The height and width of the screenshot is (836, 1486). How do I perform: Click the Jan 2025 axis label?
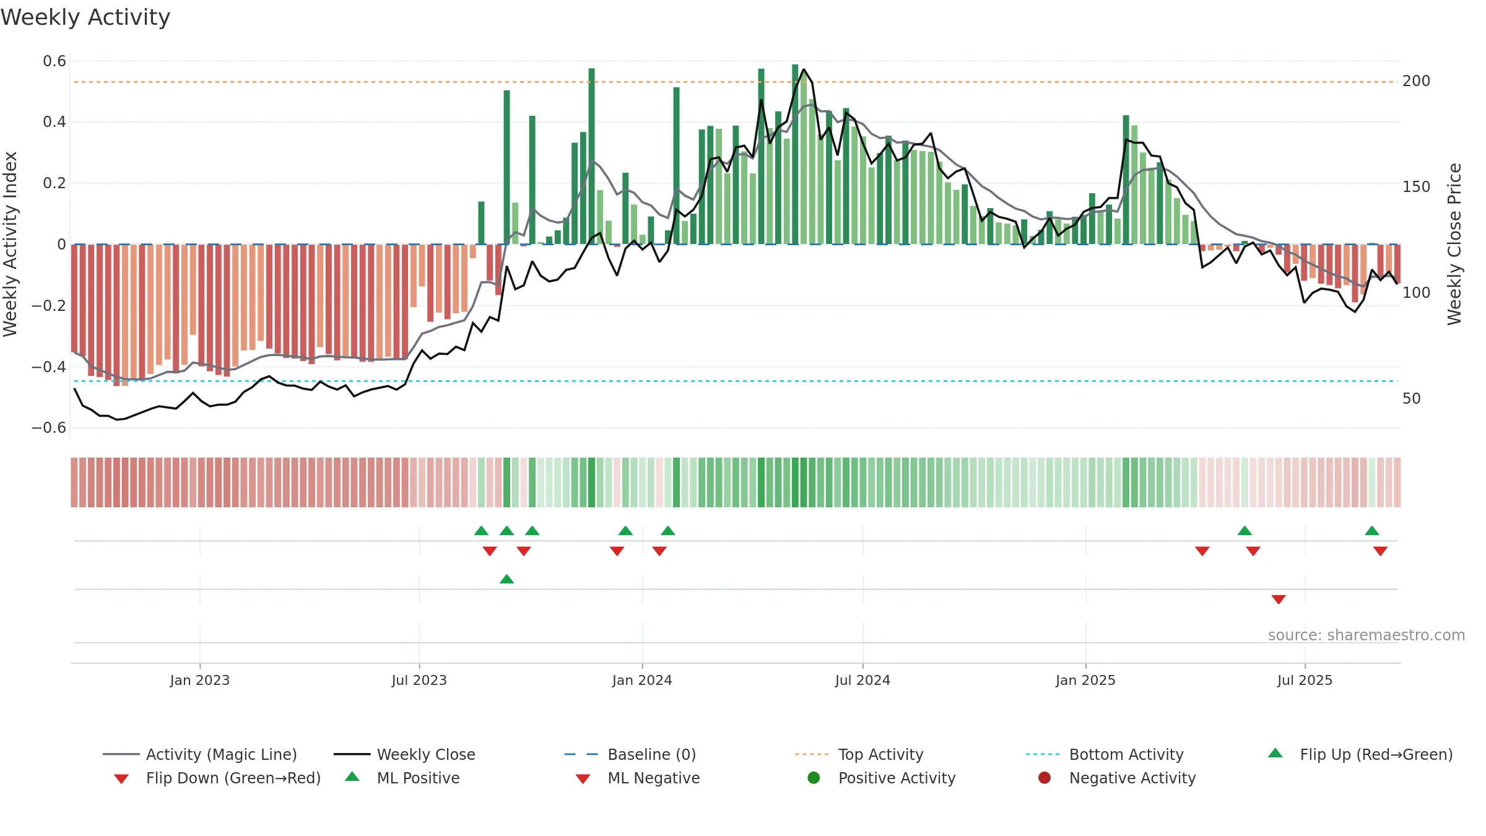(x=1085, y=680)
